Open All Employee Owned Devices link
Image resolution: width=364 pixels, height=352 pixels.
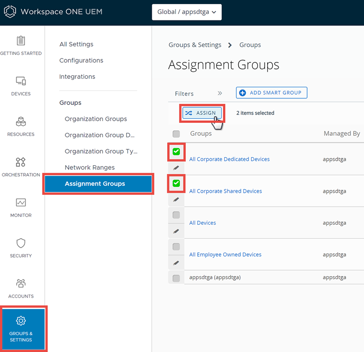pyautogui.click(x=225, y=255)
